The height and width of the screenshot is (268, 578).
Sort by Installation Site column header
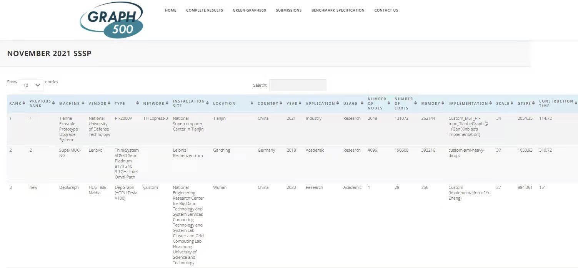coord(188,103)
